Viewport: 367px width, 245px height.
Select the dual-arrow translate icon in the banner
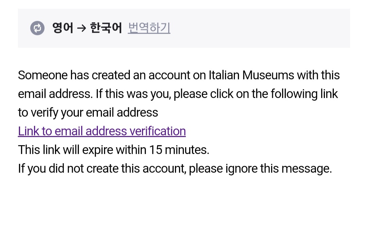[37, 28]
